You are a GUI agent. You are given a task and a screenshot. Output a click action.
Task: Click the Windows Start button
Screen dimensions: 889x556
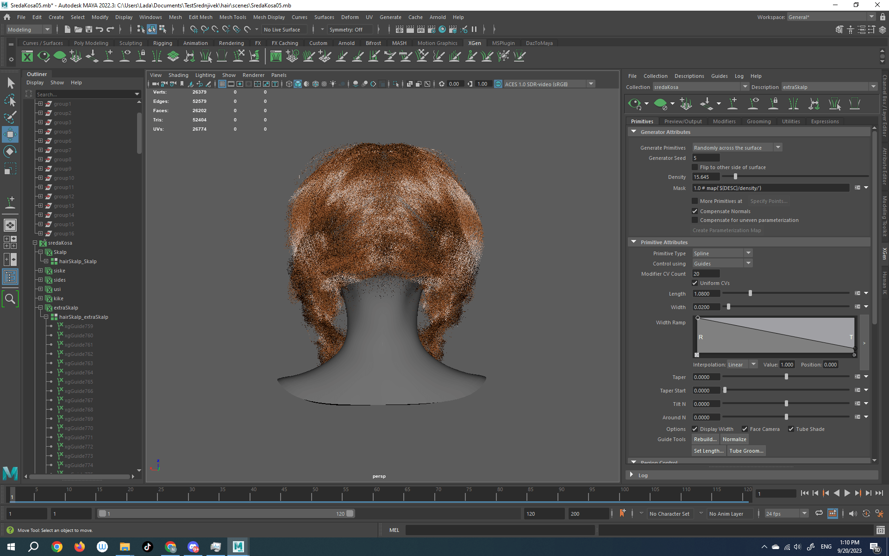pyautogui.click(x=11, y=547)
